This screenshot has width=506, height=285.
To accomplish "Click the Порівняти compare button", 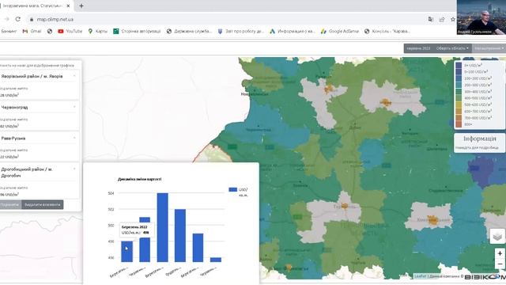I will [x=10, y=204].
